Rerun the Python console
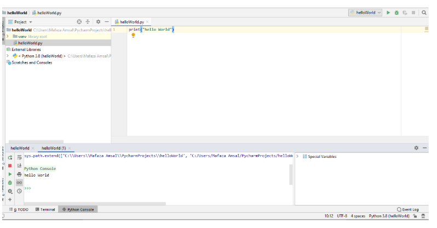The height and width of the screenshot is (228, 437). click(x=10, y=157)
